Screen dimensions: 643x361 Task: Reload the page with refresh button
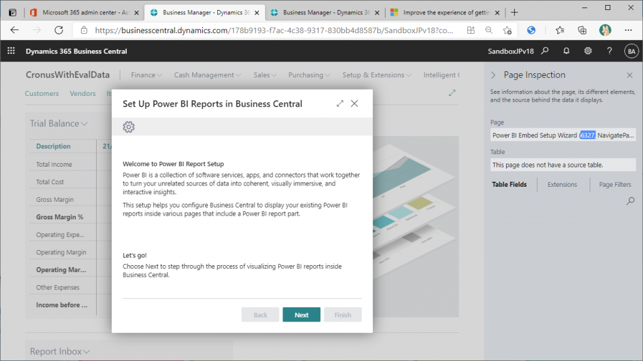pos(58,30)
